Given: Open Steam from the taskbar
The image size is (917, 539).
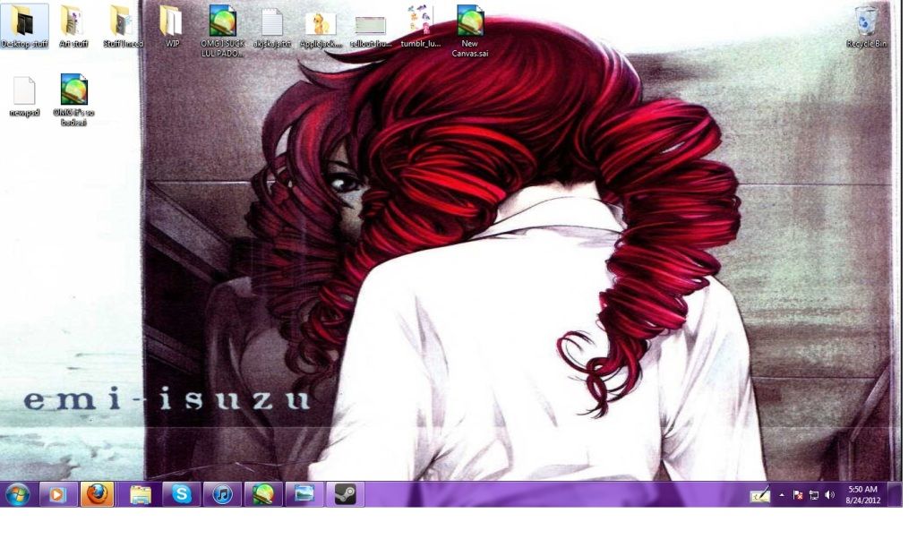Looking at the screenshot, I should 345,495.
